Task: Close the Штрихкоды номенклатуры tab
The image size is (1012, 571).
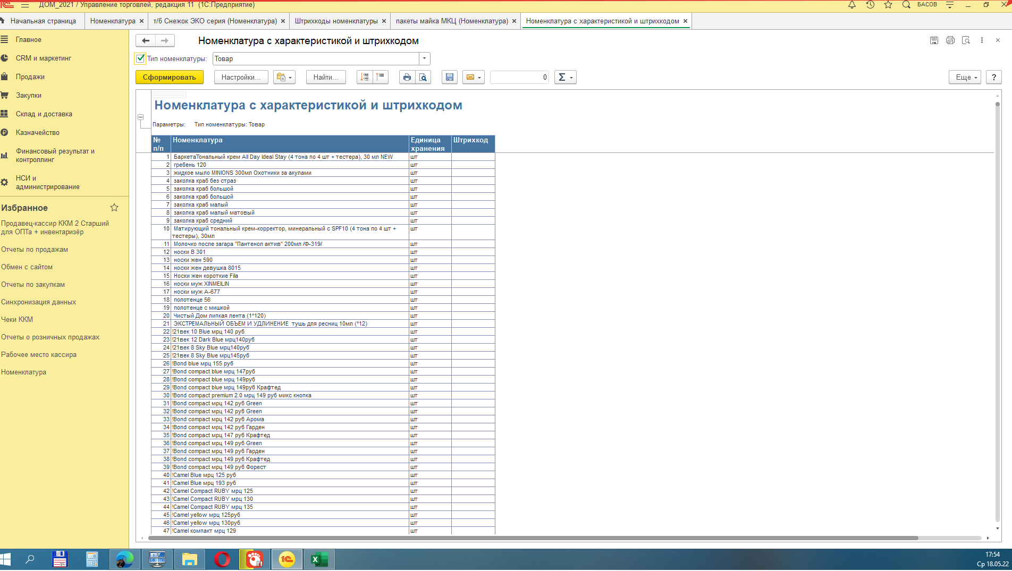Action: (384, 21)
